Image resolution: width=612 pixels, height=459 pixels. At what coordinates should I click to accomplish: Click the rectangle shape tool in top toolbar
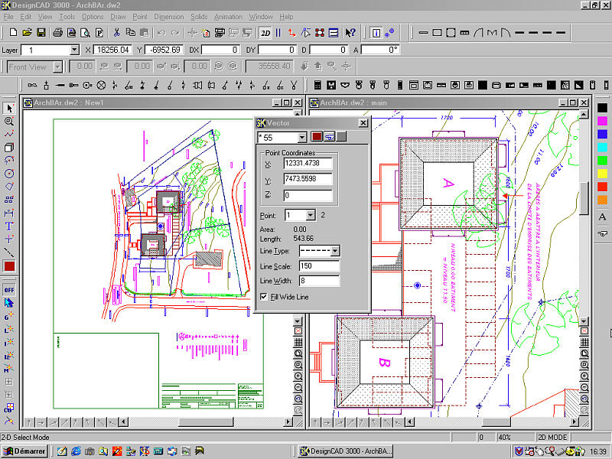tap(437, 32)
